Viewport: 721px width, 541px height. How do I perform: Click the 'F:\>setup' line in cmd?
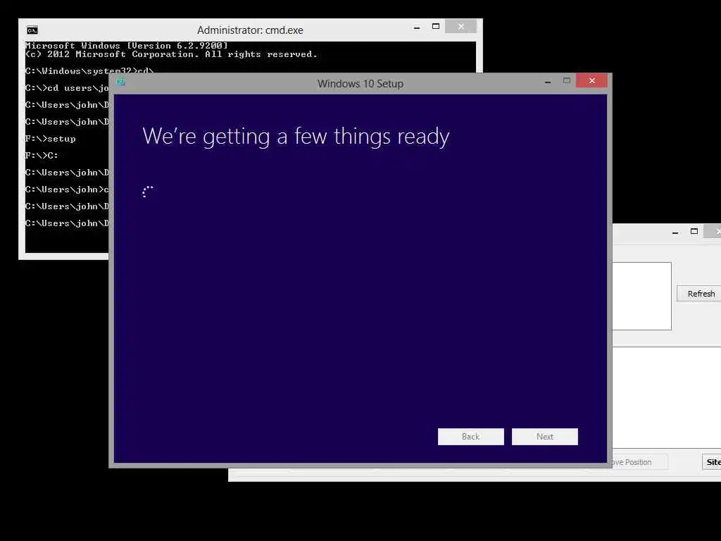[x=51, y=139]
